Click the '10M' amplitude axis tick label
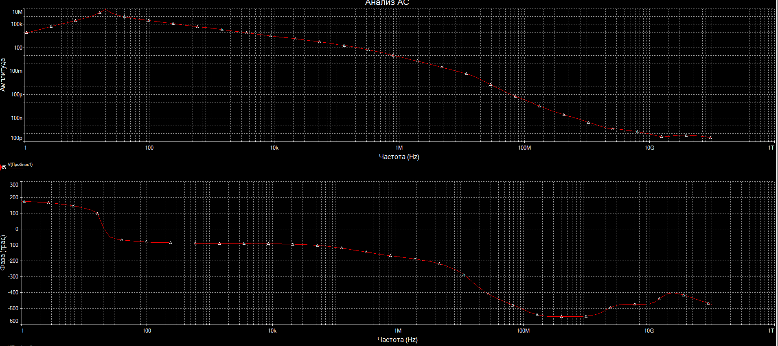Viewport: 778px width, 346px height. pos(18,12)
